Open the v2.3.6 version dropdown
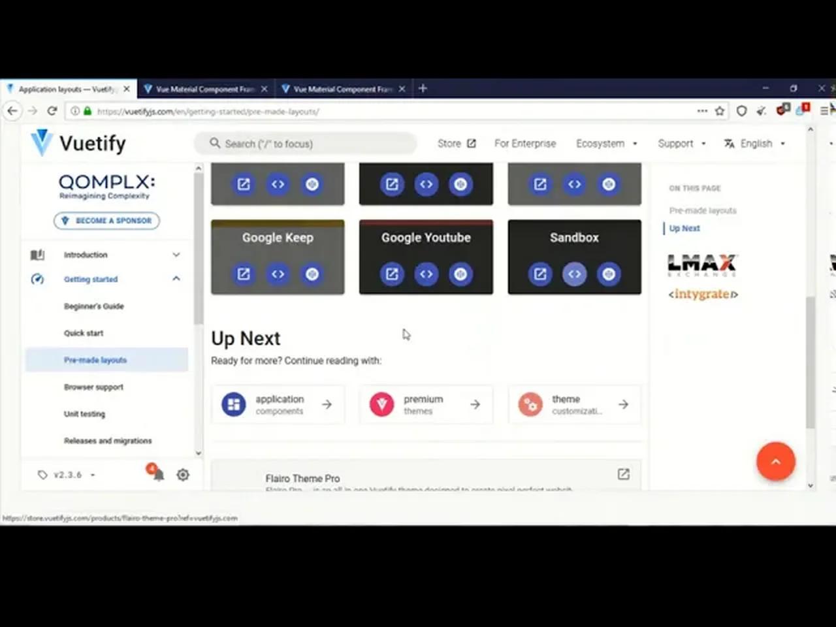Screen dimensions: 836x627 click(x=67, y=475)
